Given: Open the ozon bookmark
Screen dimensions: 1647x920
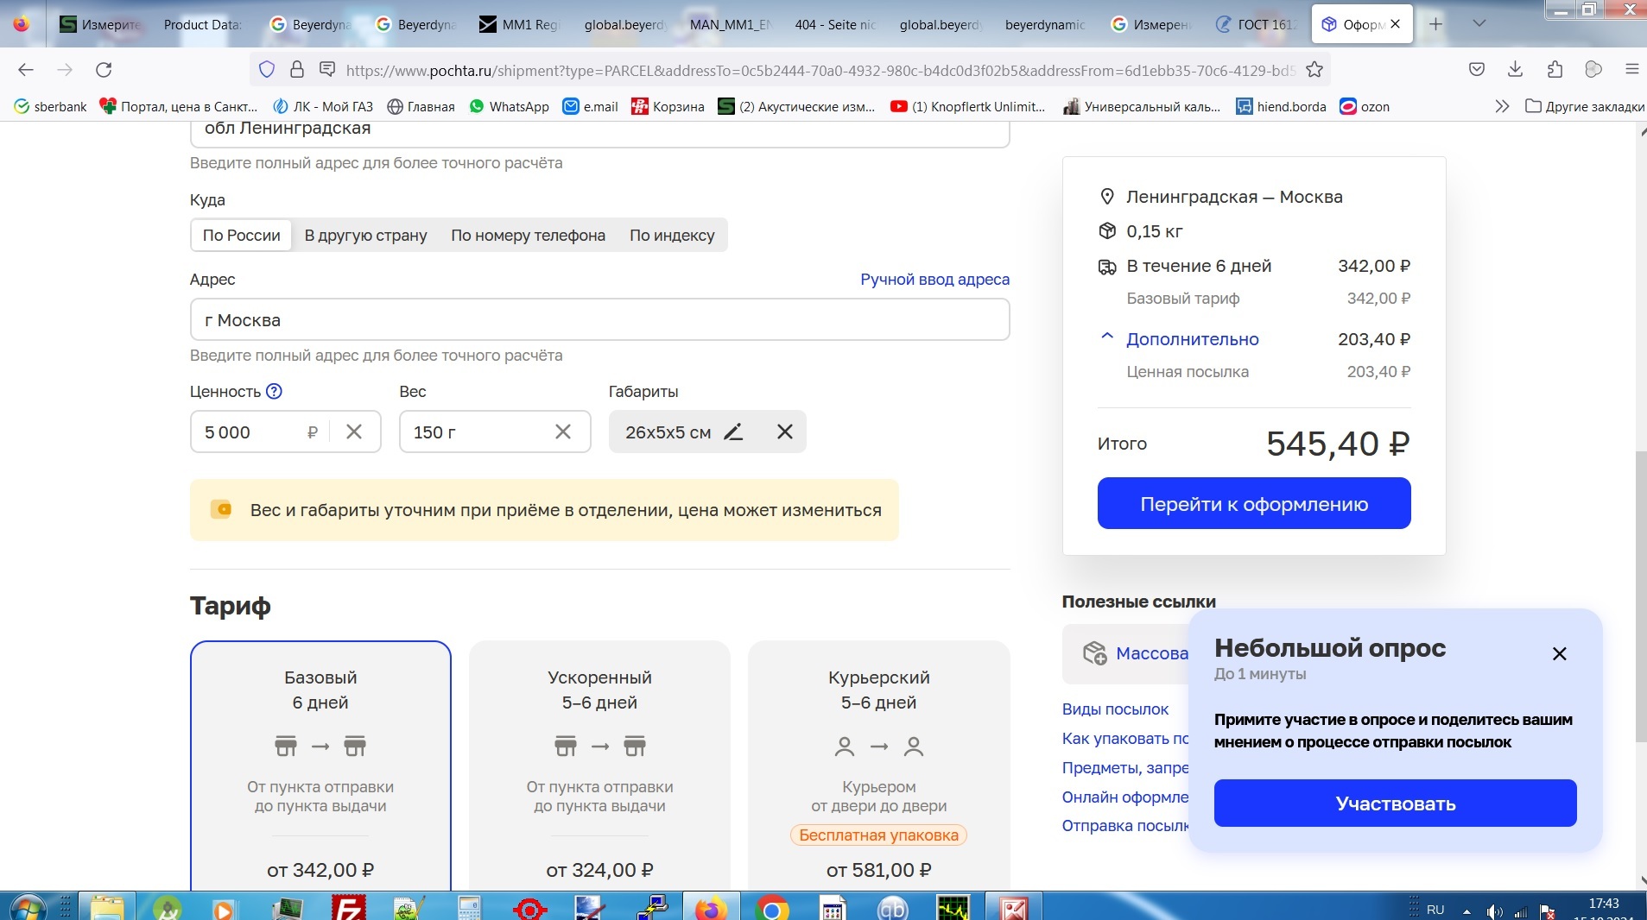Looking at the screenshot, I should 1365,106.
